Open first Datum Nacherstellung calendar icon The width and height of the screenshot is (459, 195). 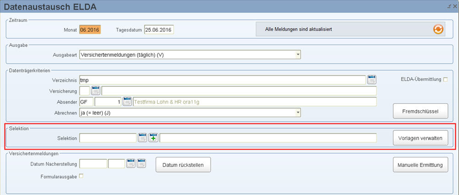[x=130, y=163]
